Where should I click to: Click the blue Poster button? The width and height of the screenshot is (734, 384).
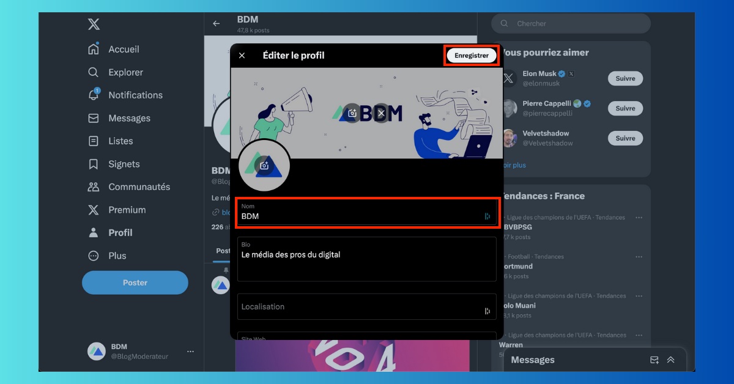pyautogui.click(x=135, y=282)
